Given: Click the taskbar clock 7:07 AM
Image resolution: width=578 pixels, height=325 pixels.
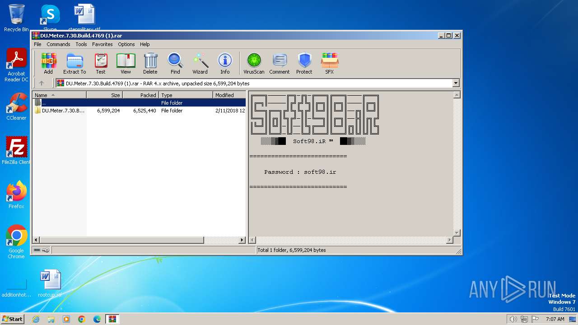Looking at the screenshot, I should pos(555,319).
